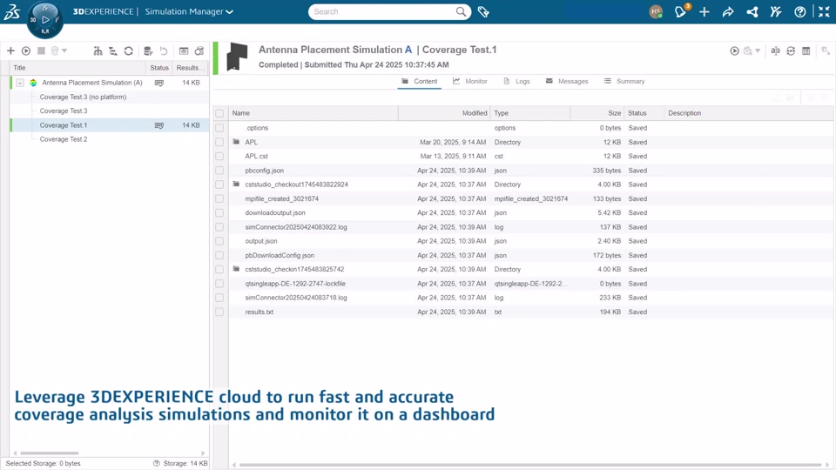This screenshot has width=836, height=470.
Task: Tick the select-all checkbox in table header
Action: click(219, 113)
